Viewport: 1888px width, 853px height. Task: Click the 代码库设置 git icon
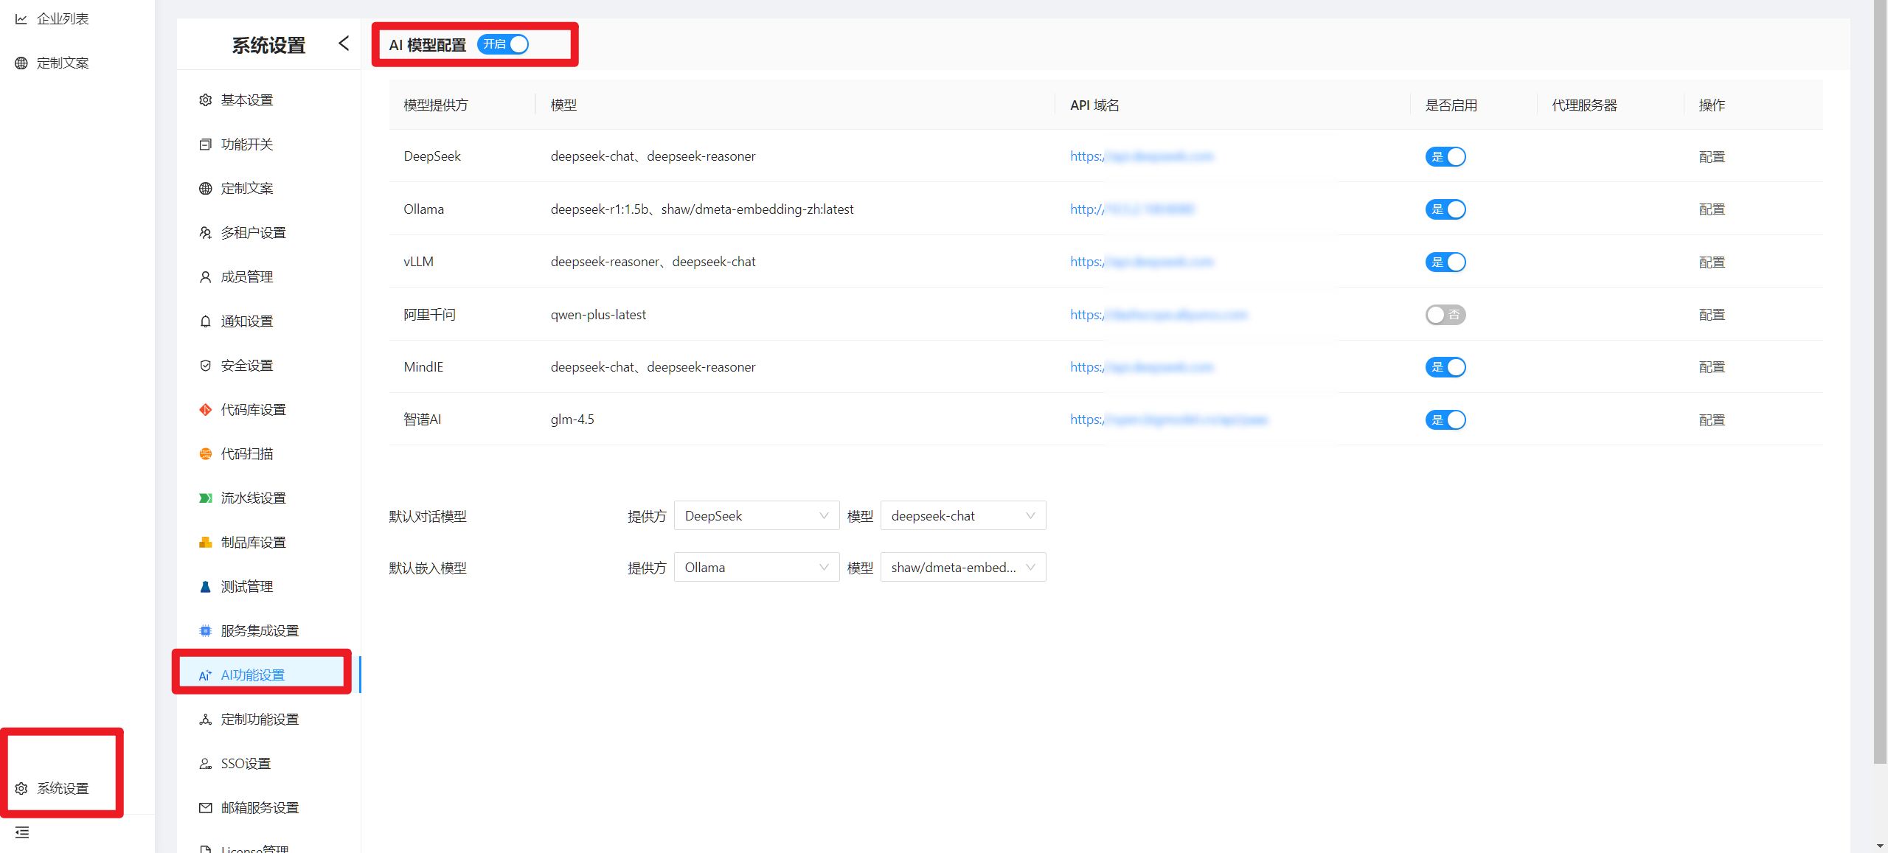point(205,410)
